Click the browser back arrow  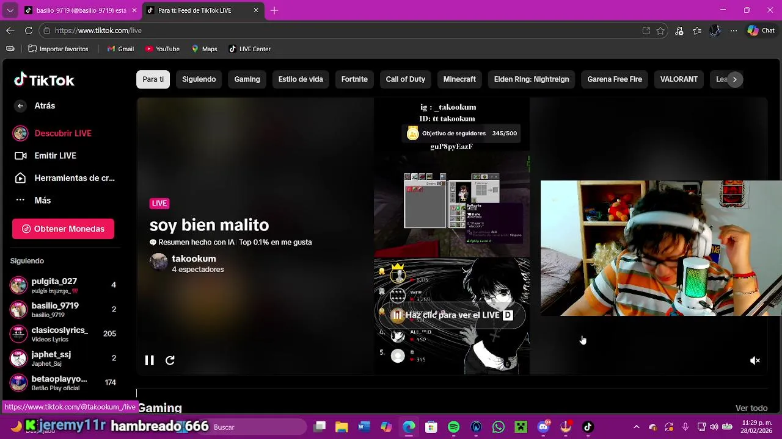(x=10, y=30)
